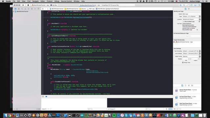Click the related items grid icon
Image resolution: width=210 pixels, height=118 pixels.
43,9
